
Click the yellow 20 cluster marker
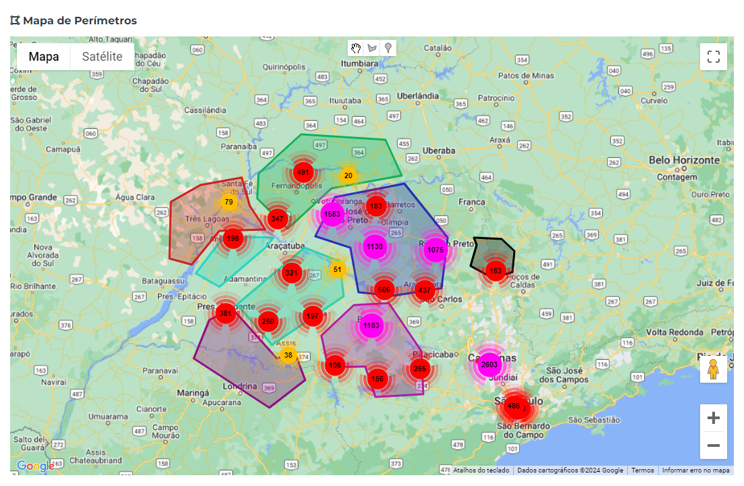tap(348, 175)
